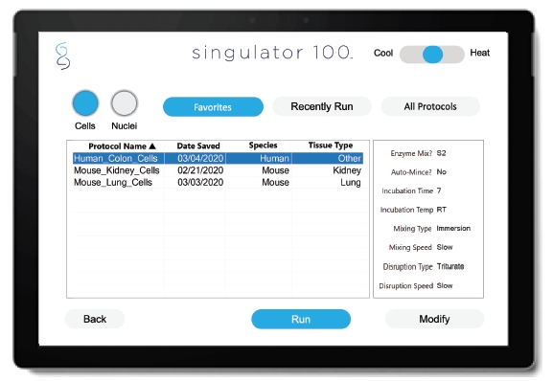Show All Protocols tab
This screenshot has height=381, width=553.
430,106
